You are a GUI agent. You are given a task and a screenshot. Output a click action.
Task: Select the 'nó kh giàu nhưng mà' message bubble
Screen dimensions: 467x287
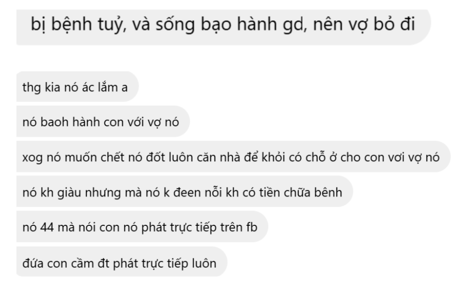[x=184, y=191]
